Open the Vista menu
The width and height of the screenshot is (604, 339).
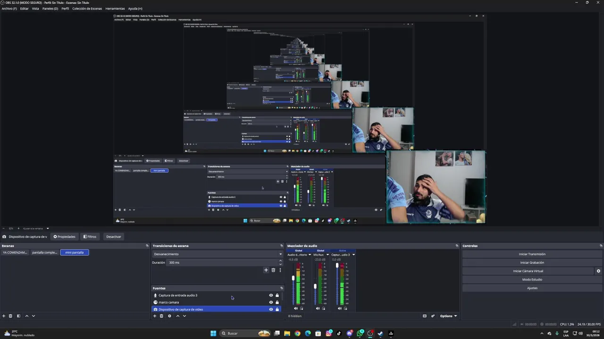click(x=35, y=8)
